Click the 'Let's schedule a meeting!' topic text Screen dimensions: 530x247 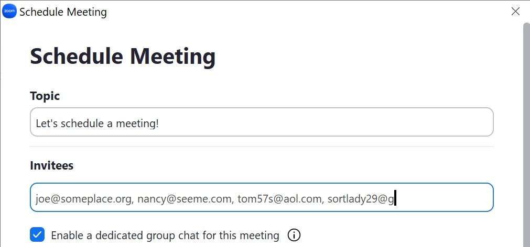pos(97,124)
